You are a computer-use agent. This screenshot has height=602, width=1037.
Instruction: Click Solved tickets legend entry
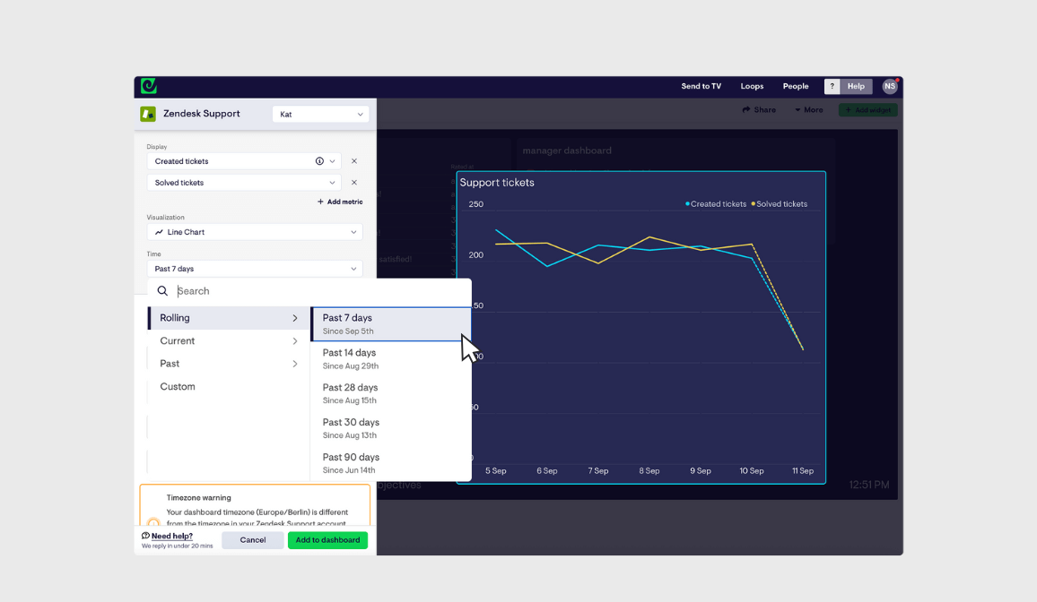tap(779, 204)
